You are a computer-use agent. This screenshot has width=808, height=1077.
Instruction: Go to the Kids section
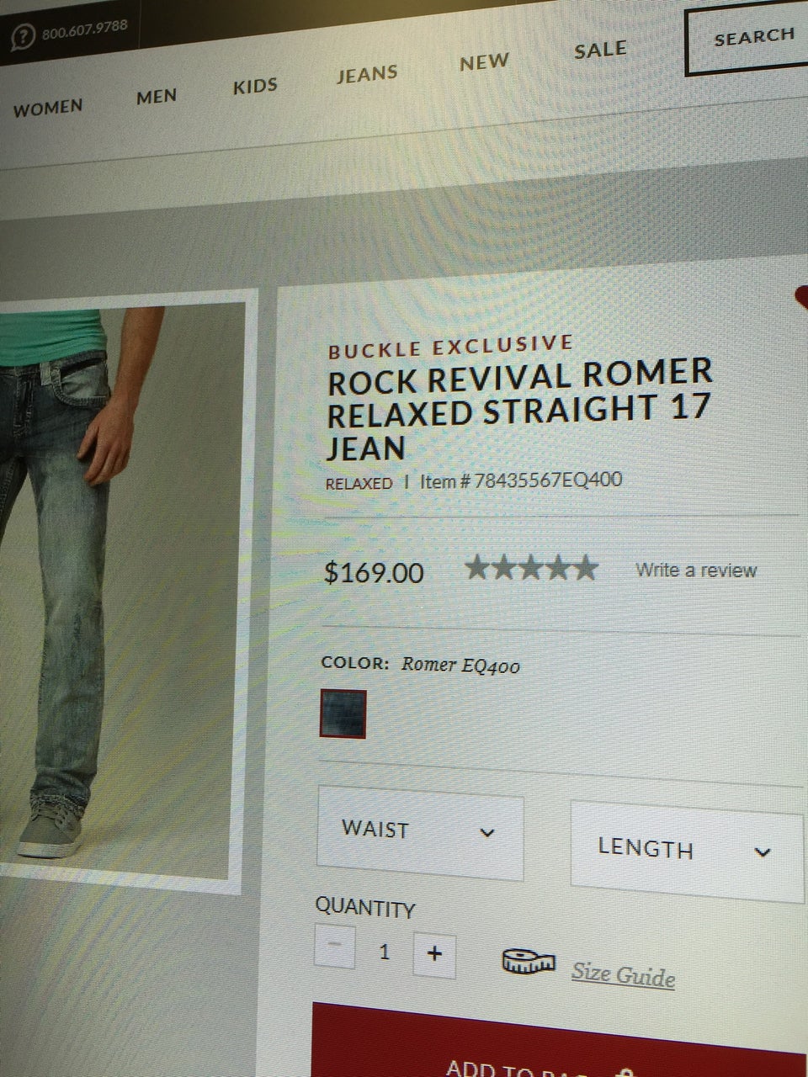coord(255,86)
